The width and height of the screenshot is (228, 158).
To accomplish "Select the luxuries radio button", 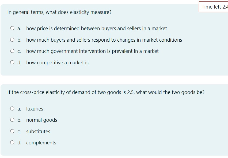I will pos(12,108).
